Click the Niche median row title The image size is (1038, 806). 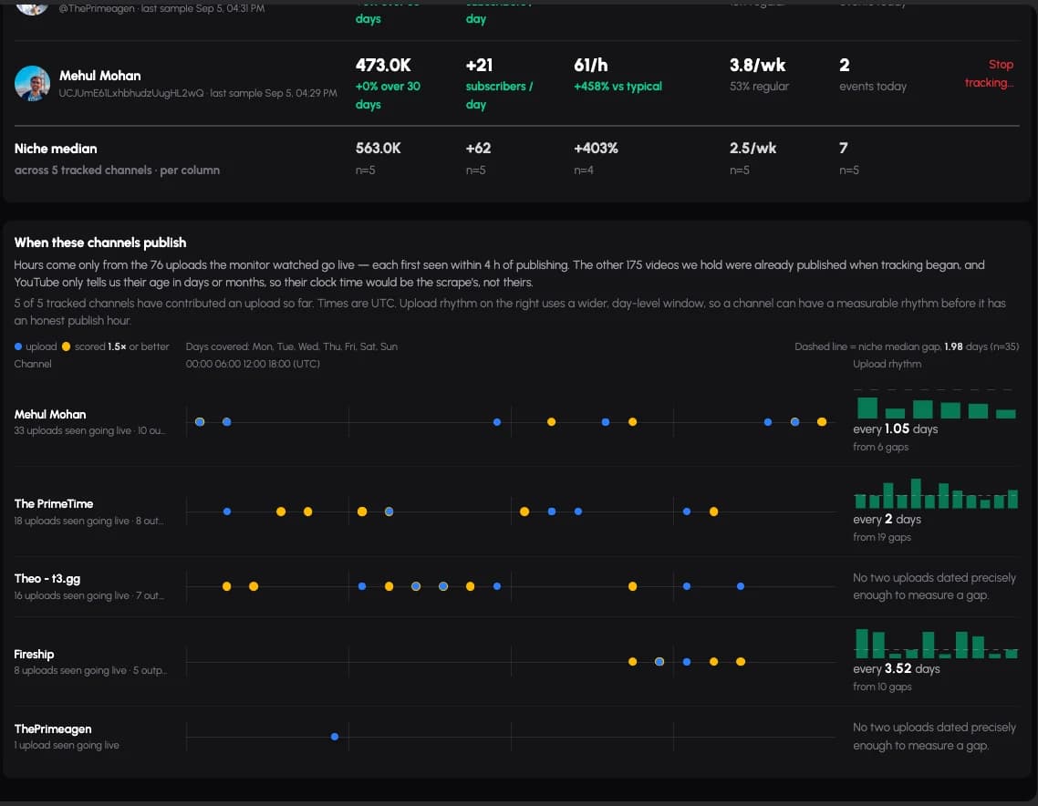[56, 149]
